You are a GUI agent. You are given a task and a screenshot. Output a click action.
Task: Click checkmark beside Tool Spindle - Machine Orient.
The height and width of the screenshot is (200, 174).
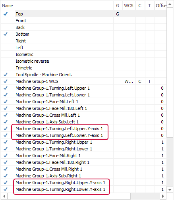6,75
